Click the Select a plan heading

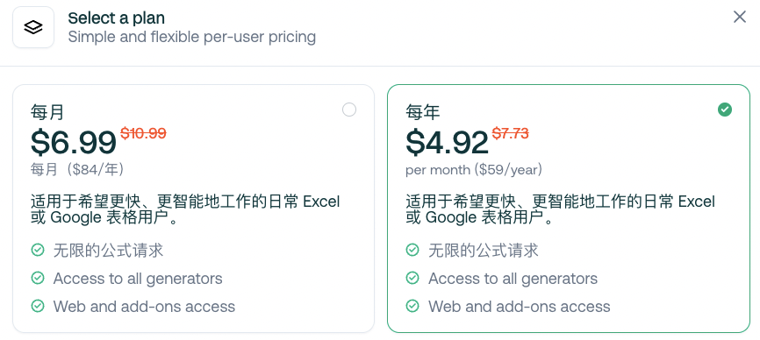pos(117,18)
